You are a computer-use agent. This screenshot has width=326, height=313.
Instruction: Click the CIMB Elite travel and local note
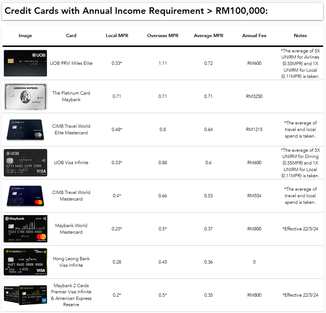point(300,130)
